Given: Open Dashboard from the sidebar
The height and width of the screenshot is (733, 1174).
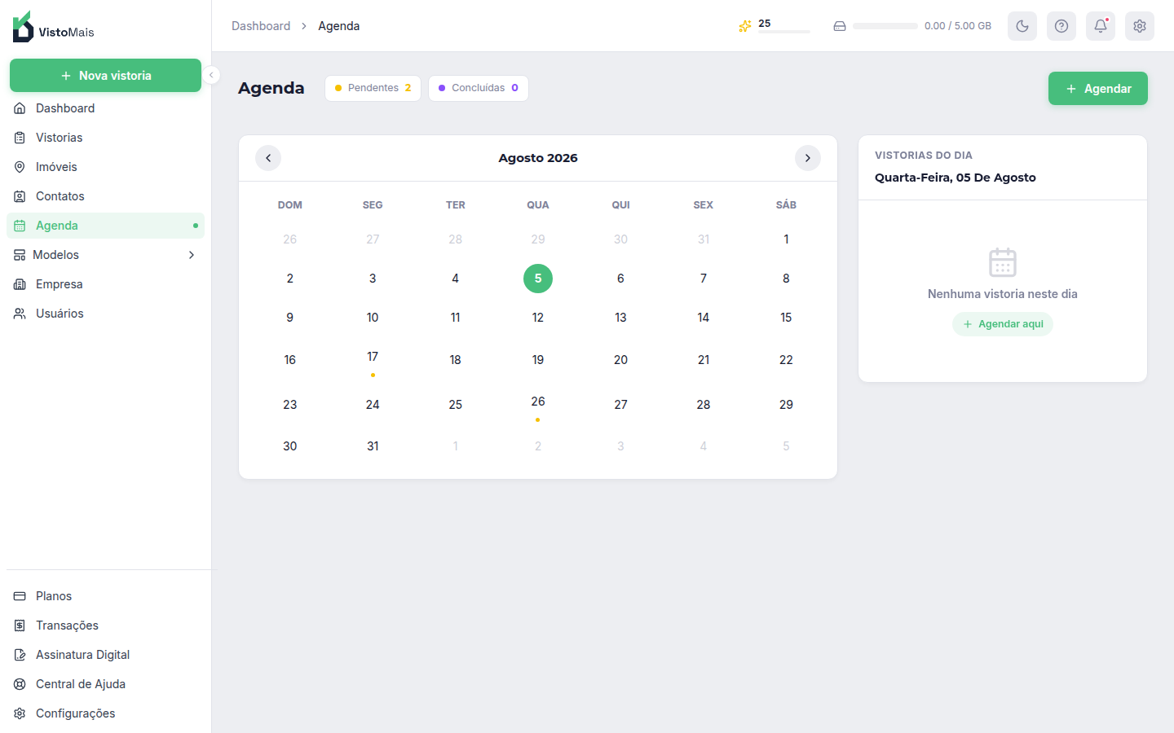Looking at the screenshot, I should point(105,108).
